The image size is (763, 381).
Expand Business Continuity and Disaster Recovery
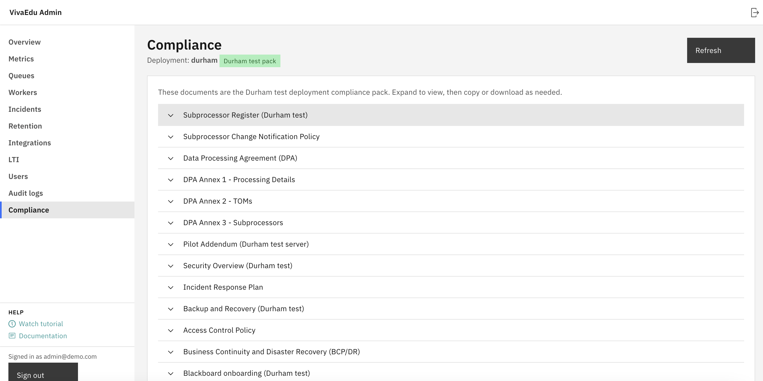click(x=271, y=352)
